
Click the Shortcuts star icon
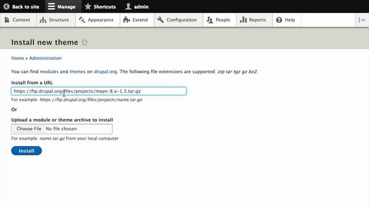click(88, 6)
